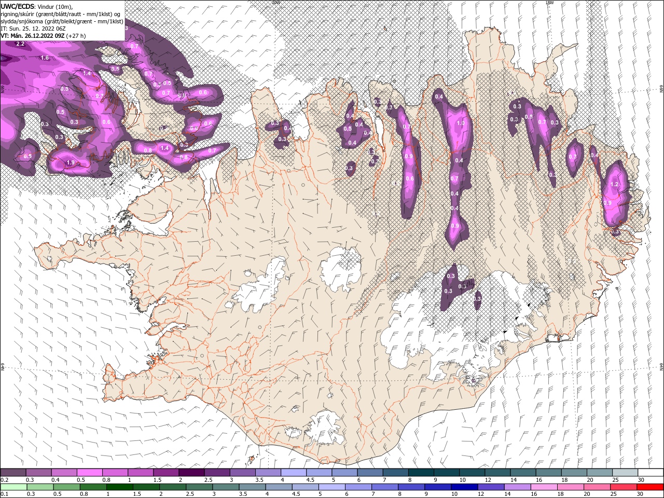This screenshot has height=498, width=664.
Task: Pick darkest purple upper swatch starting at 2
Action: [x=191, y=472]
